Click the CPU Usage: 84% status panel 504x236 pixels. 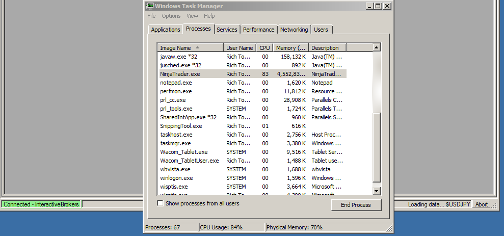point(232,227)
